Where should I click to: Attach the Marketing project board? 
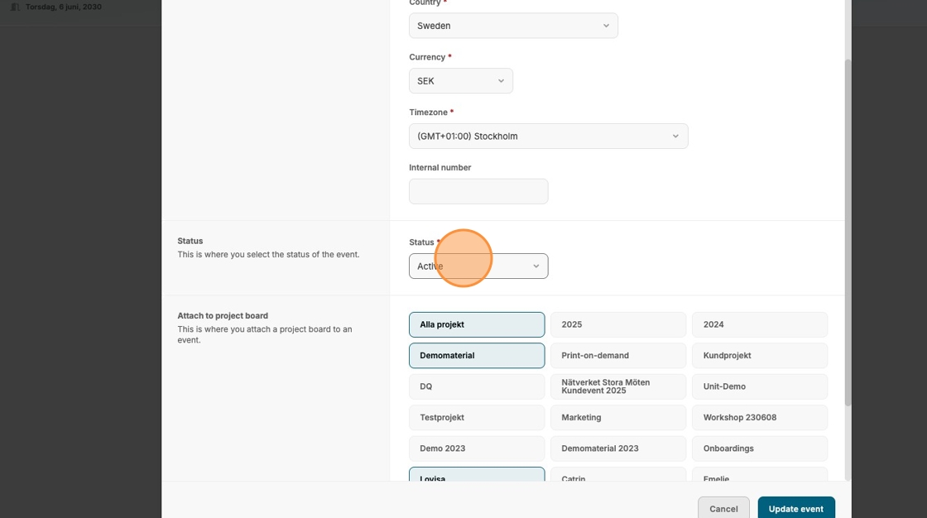[x=618, y=418]
